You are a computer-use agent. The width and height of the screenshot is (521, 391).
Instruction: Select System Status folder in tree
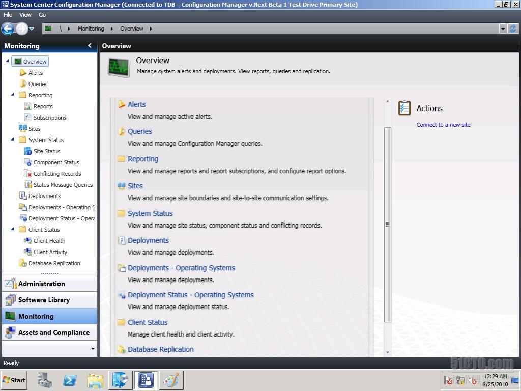(22, 139)
